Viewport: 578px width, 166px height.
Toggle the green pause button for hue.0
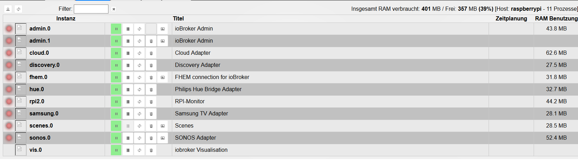point(116,89)
